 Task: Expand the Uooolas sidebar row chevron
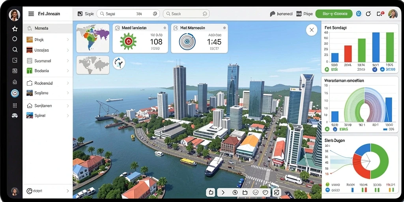click(x=68, y=50)
